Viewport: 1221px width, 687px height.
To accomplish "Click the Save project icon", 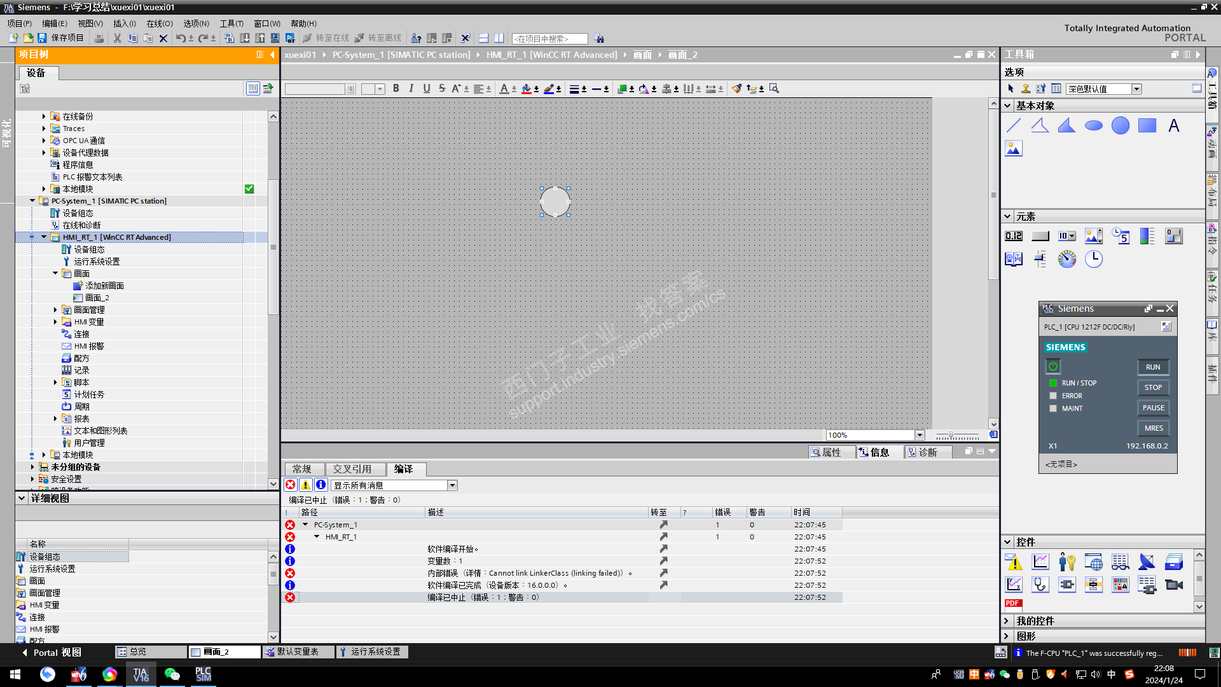I will [42, 38].
